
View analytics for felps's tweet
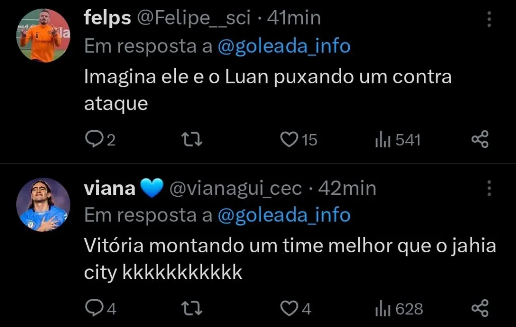(x=385, y=140)
